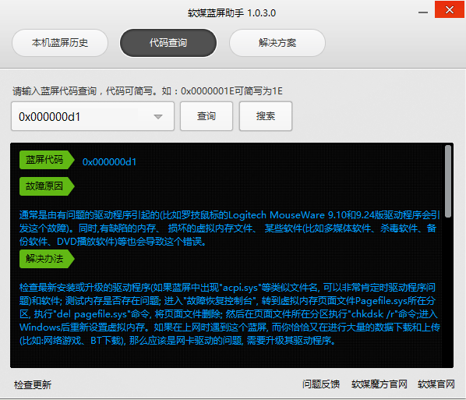Click the results panel scrollbar thumb

coord(448,182)
